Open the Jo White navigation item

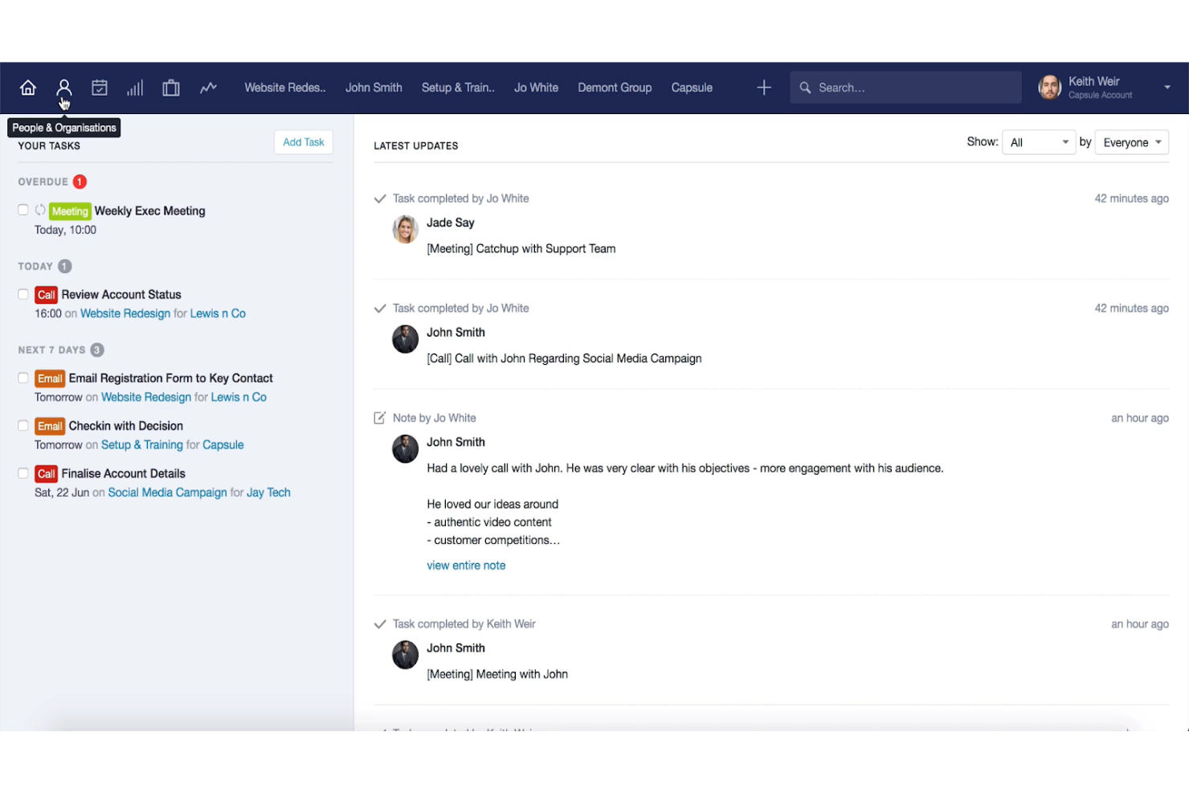click(536, 87)
